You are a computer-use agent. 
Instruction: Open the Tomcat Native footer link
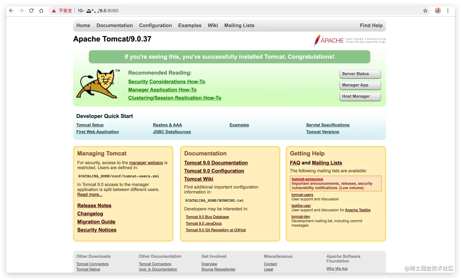coord(88,269)
